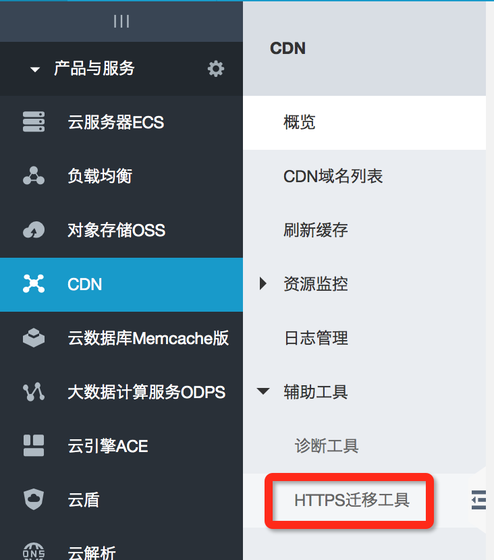Click the 辅助工具 label
The width and height of the screenshot is (494, 560).
pyautogui.click(x=316, y=392)
